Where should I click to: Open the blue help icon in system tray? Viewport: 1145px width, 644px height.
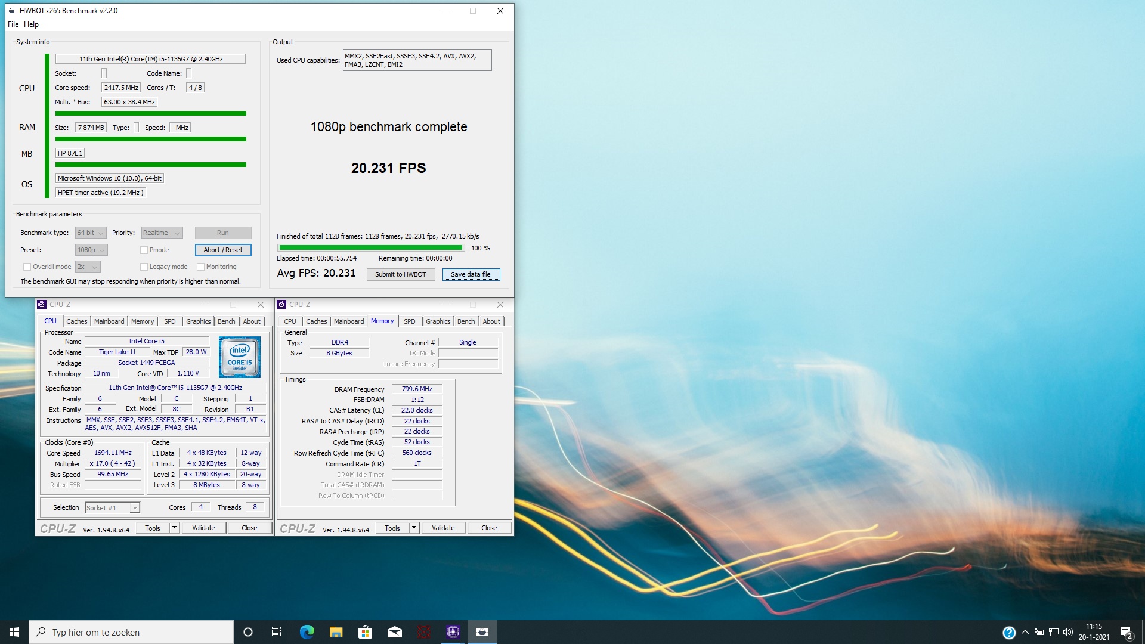point(1009,633)
